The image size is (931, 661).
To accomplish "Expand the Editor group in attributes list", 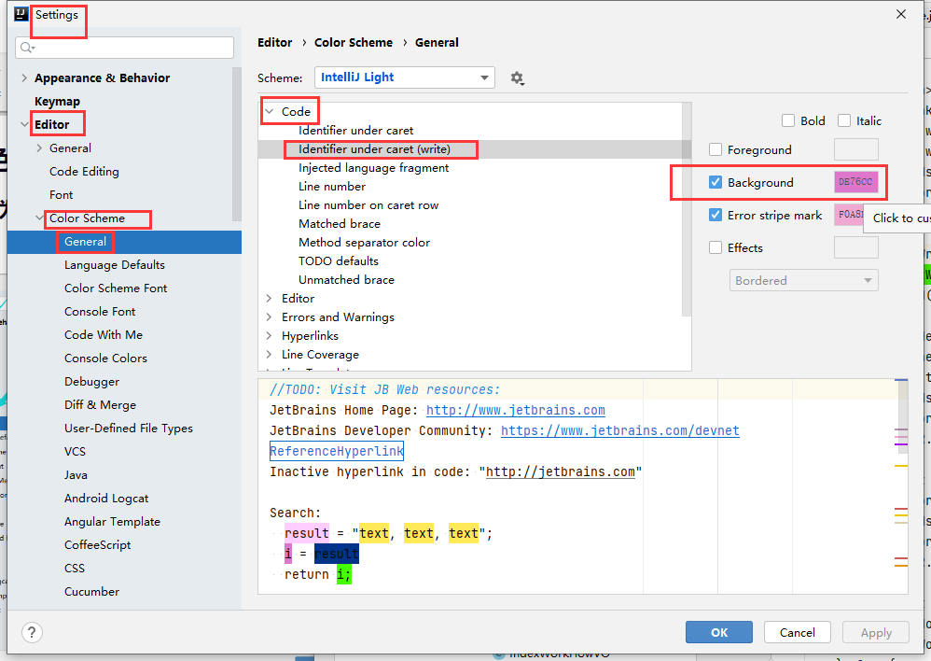I will (269, 299).
